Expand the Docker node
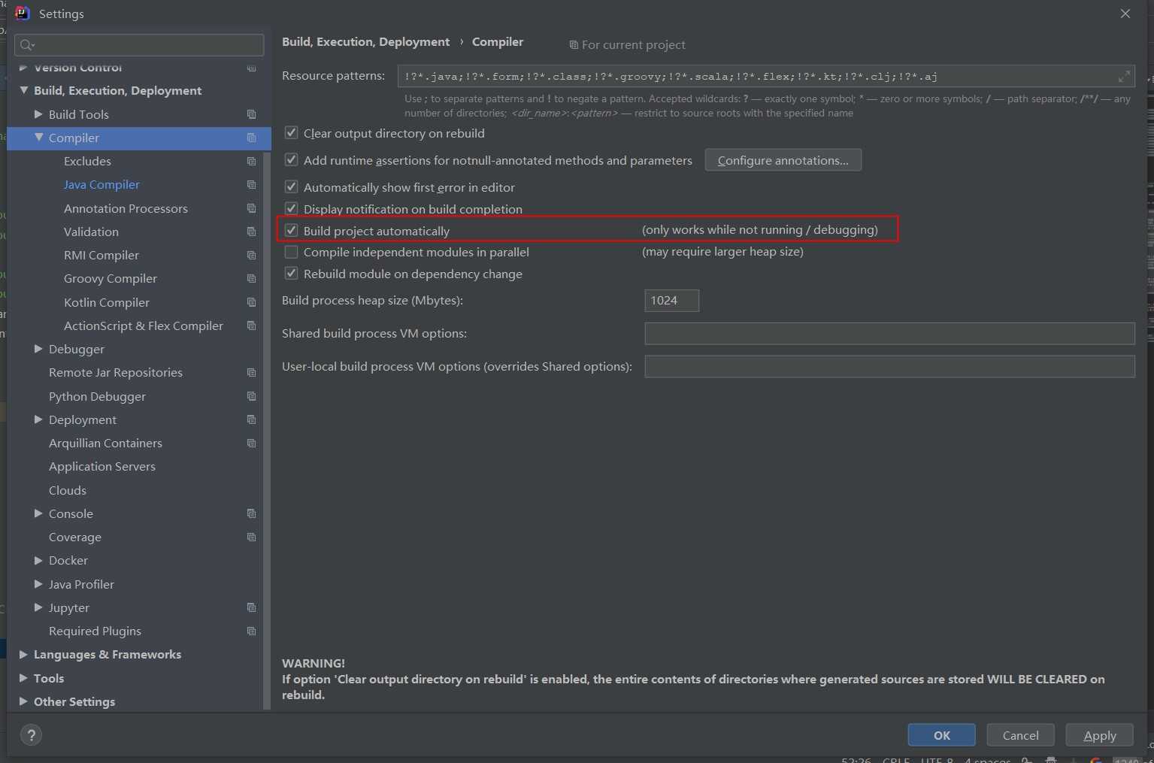The height and width of the screenshot is (763, 1154). 38,560
